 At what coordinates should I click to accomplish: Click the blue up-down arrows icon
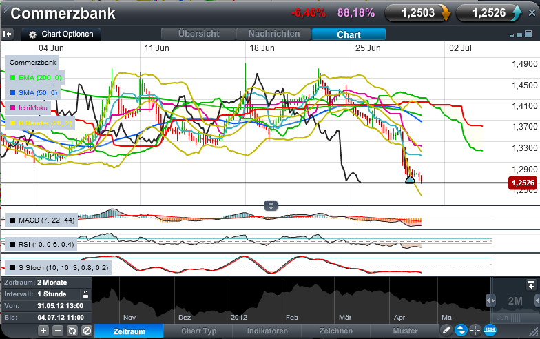461,331
